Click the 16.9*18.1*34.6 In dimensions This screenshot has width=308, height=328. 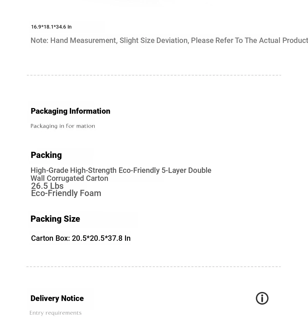pos(51,27)
